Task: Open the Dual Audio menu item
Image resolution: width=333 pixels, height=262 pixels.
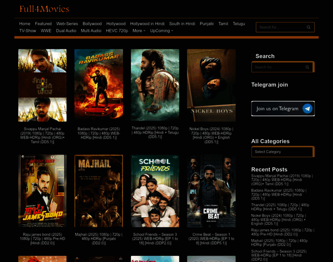Action: (x=66, y=31)
